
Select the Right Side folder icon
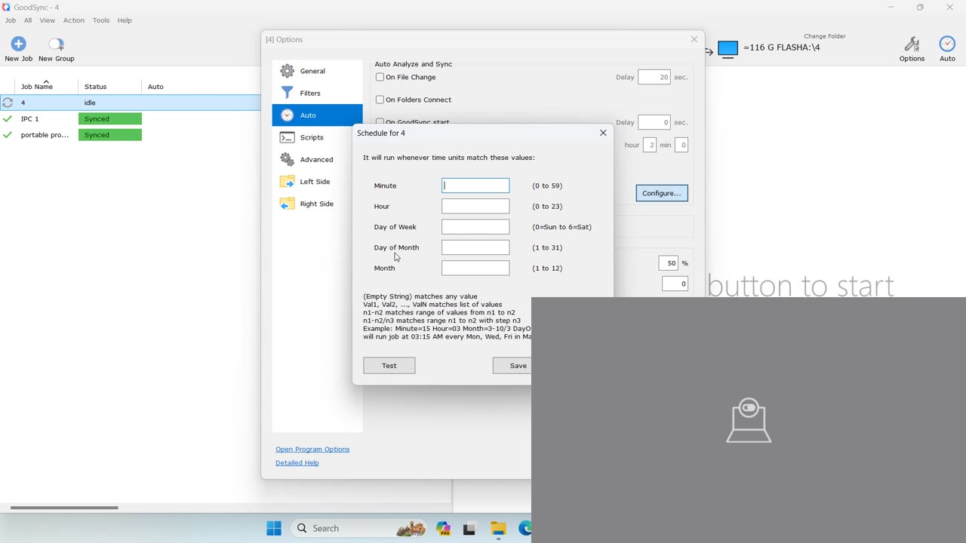[x=287, y=204]
